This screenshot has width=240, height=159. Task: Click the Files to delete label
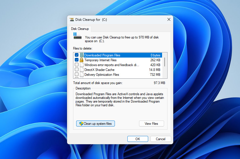click(83, 48)
